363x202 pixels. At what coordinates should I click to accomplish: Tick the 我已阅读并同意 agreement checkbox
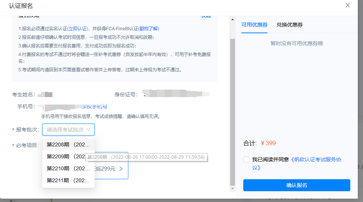click(246, 159)
